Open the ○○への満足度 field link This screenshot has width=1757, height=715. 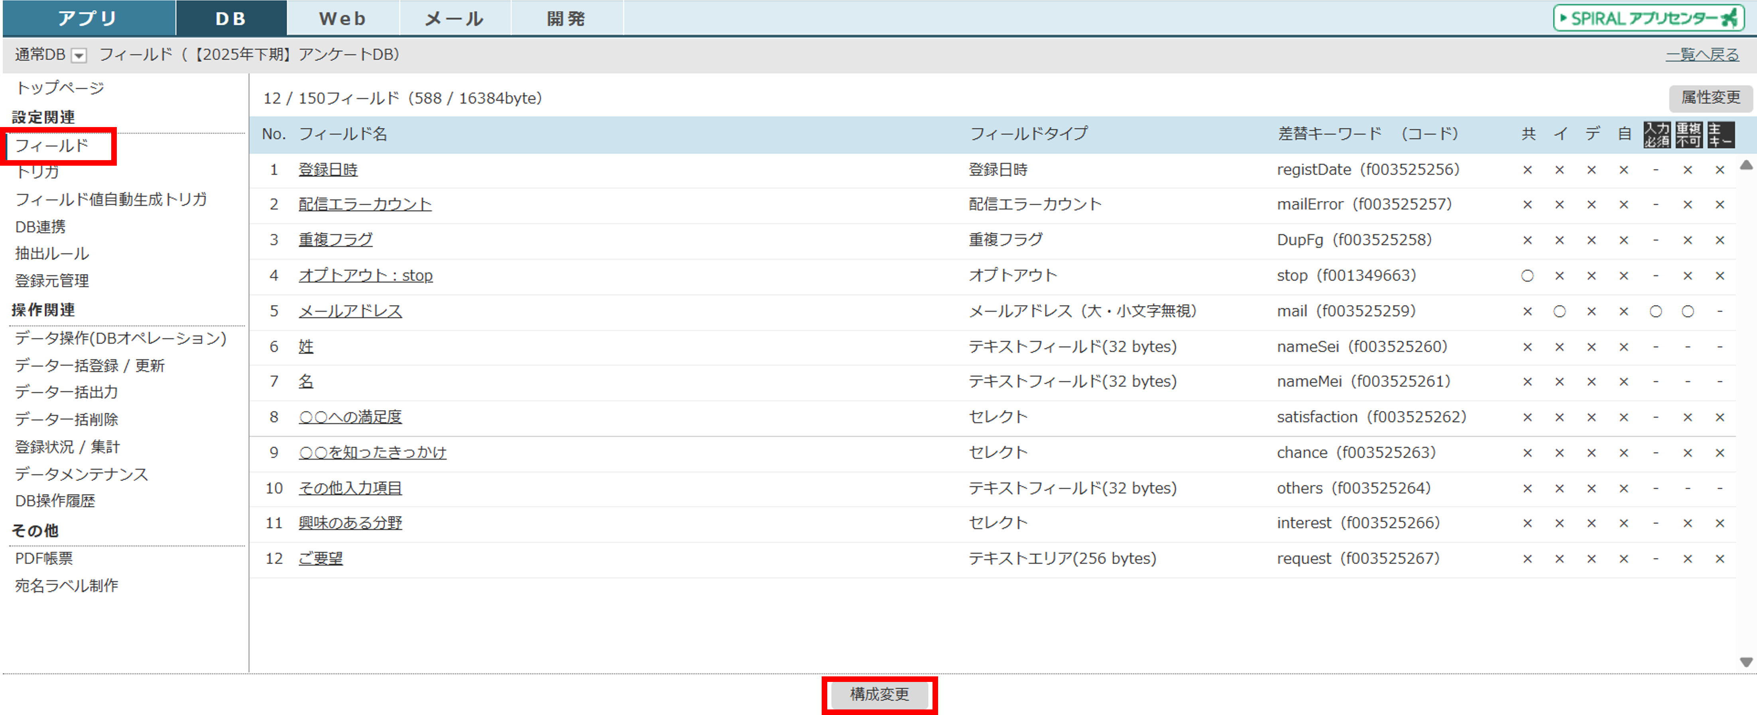[350, 417]
